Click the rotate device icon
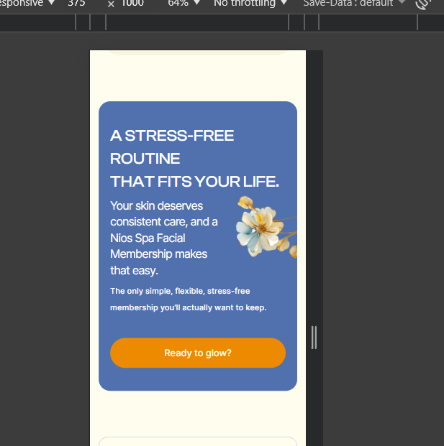Image resolution: width=444 pixels, height=446 pixels. point(423,4)
